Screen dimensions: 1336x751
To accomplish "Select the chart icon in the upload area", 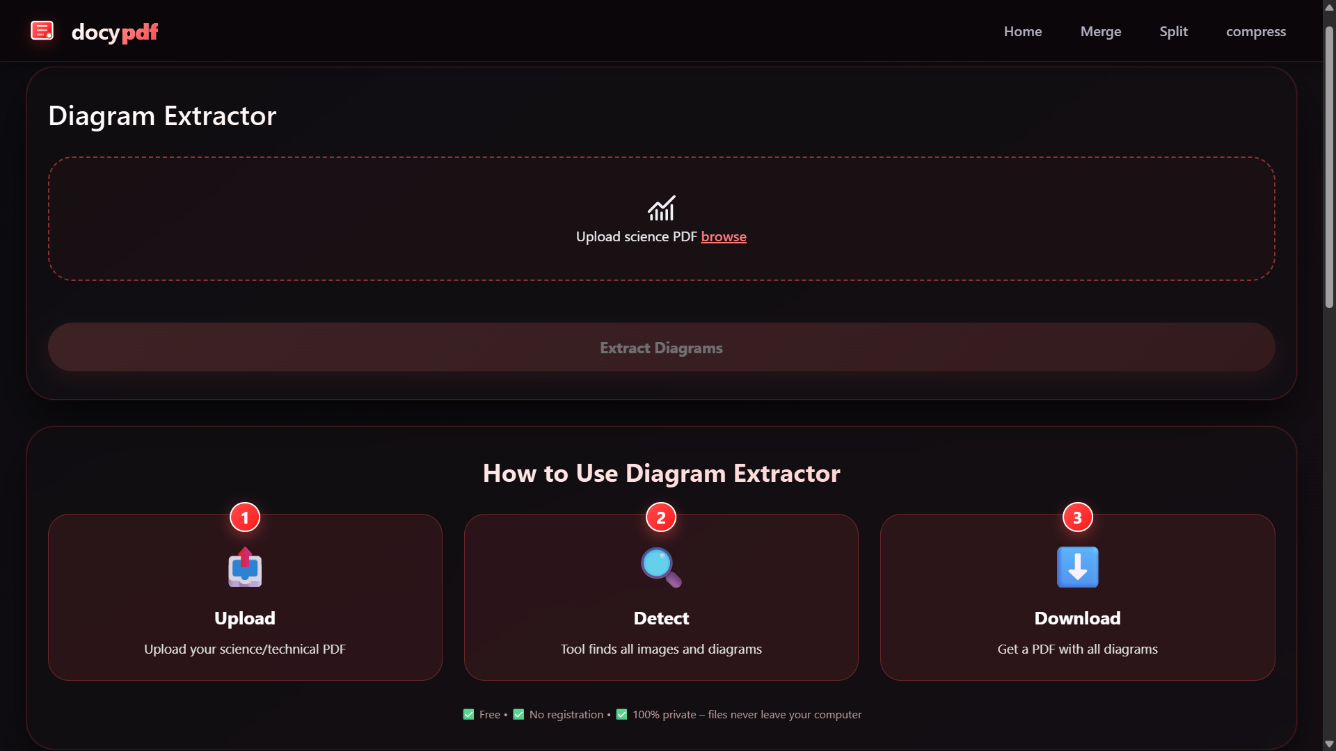I will pyautogui.click(x=661, y=208).
